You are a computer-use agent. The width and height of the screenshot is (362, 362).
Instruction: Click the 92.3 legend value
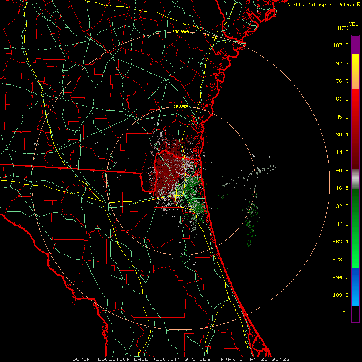pos(342,63)
